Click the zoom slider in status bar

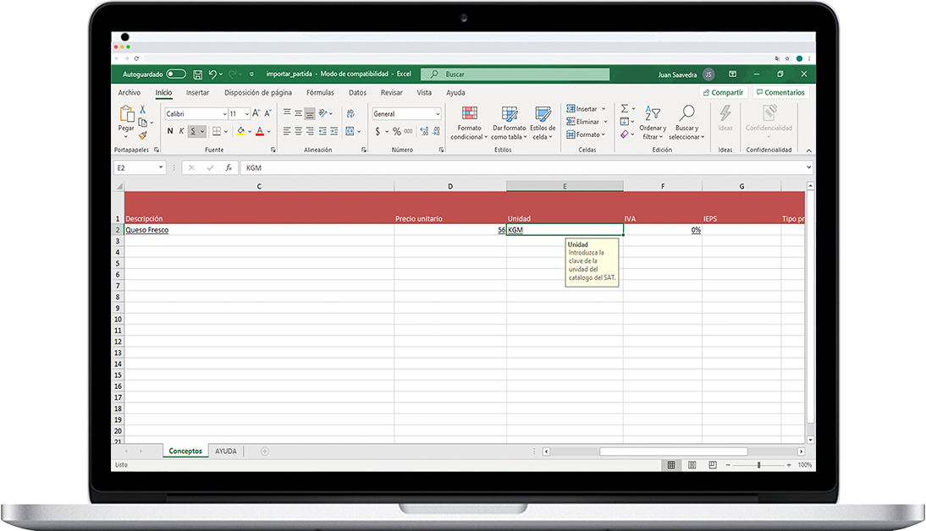758,465
